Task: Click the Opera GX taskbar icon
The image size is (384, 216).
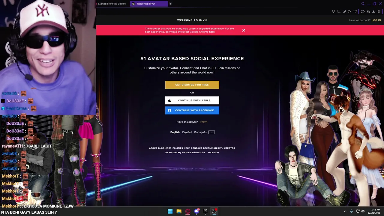Action: tap(188, 211)
